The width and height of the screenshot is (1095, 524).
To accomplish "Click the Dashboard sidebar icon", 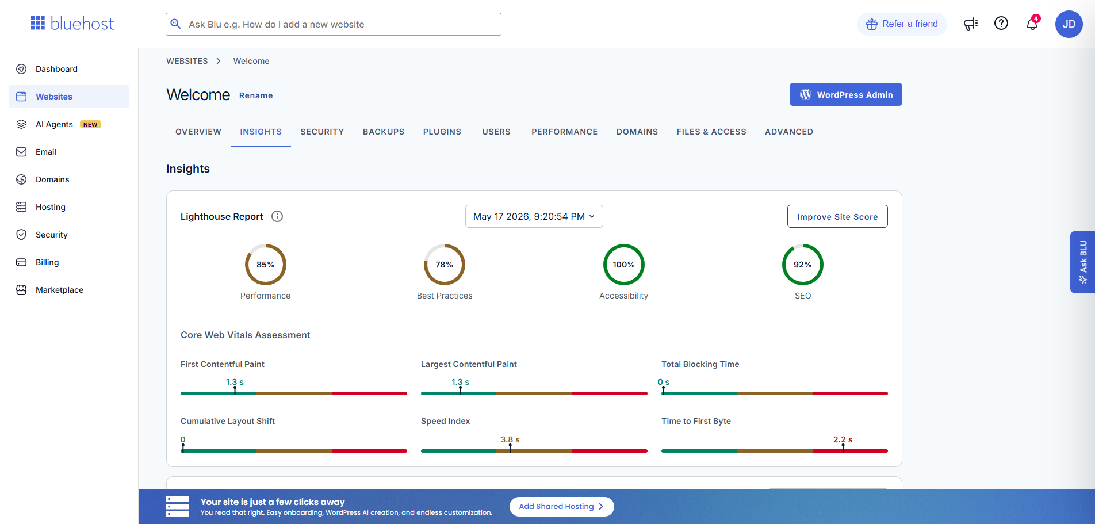I will [21, 69].
